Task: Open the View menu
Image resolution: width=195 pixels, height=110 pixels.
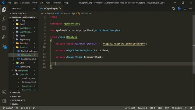Action: coord(34,3)
